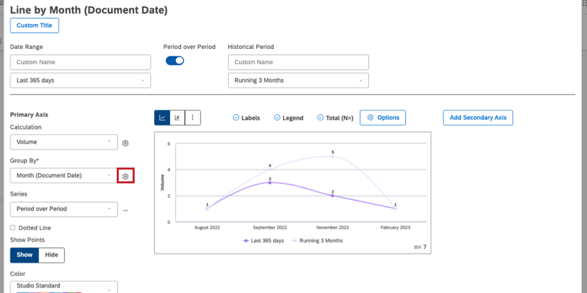This screenshot has width=587, height=293.
Task: Open the three-dot chart menu
Action: [x=192, y=118]
